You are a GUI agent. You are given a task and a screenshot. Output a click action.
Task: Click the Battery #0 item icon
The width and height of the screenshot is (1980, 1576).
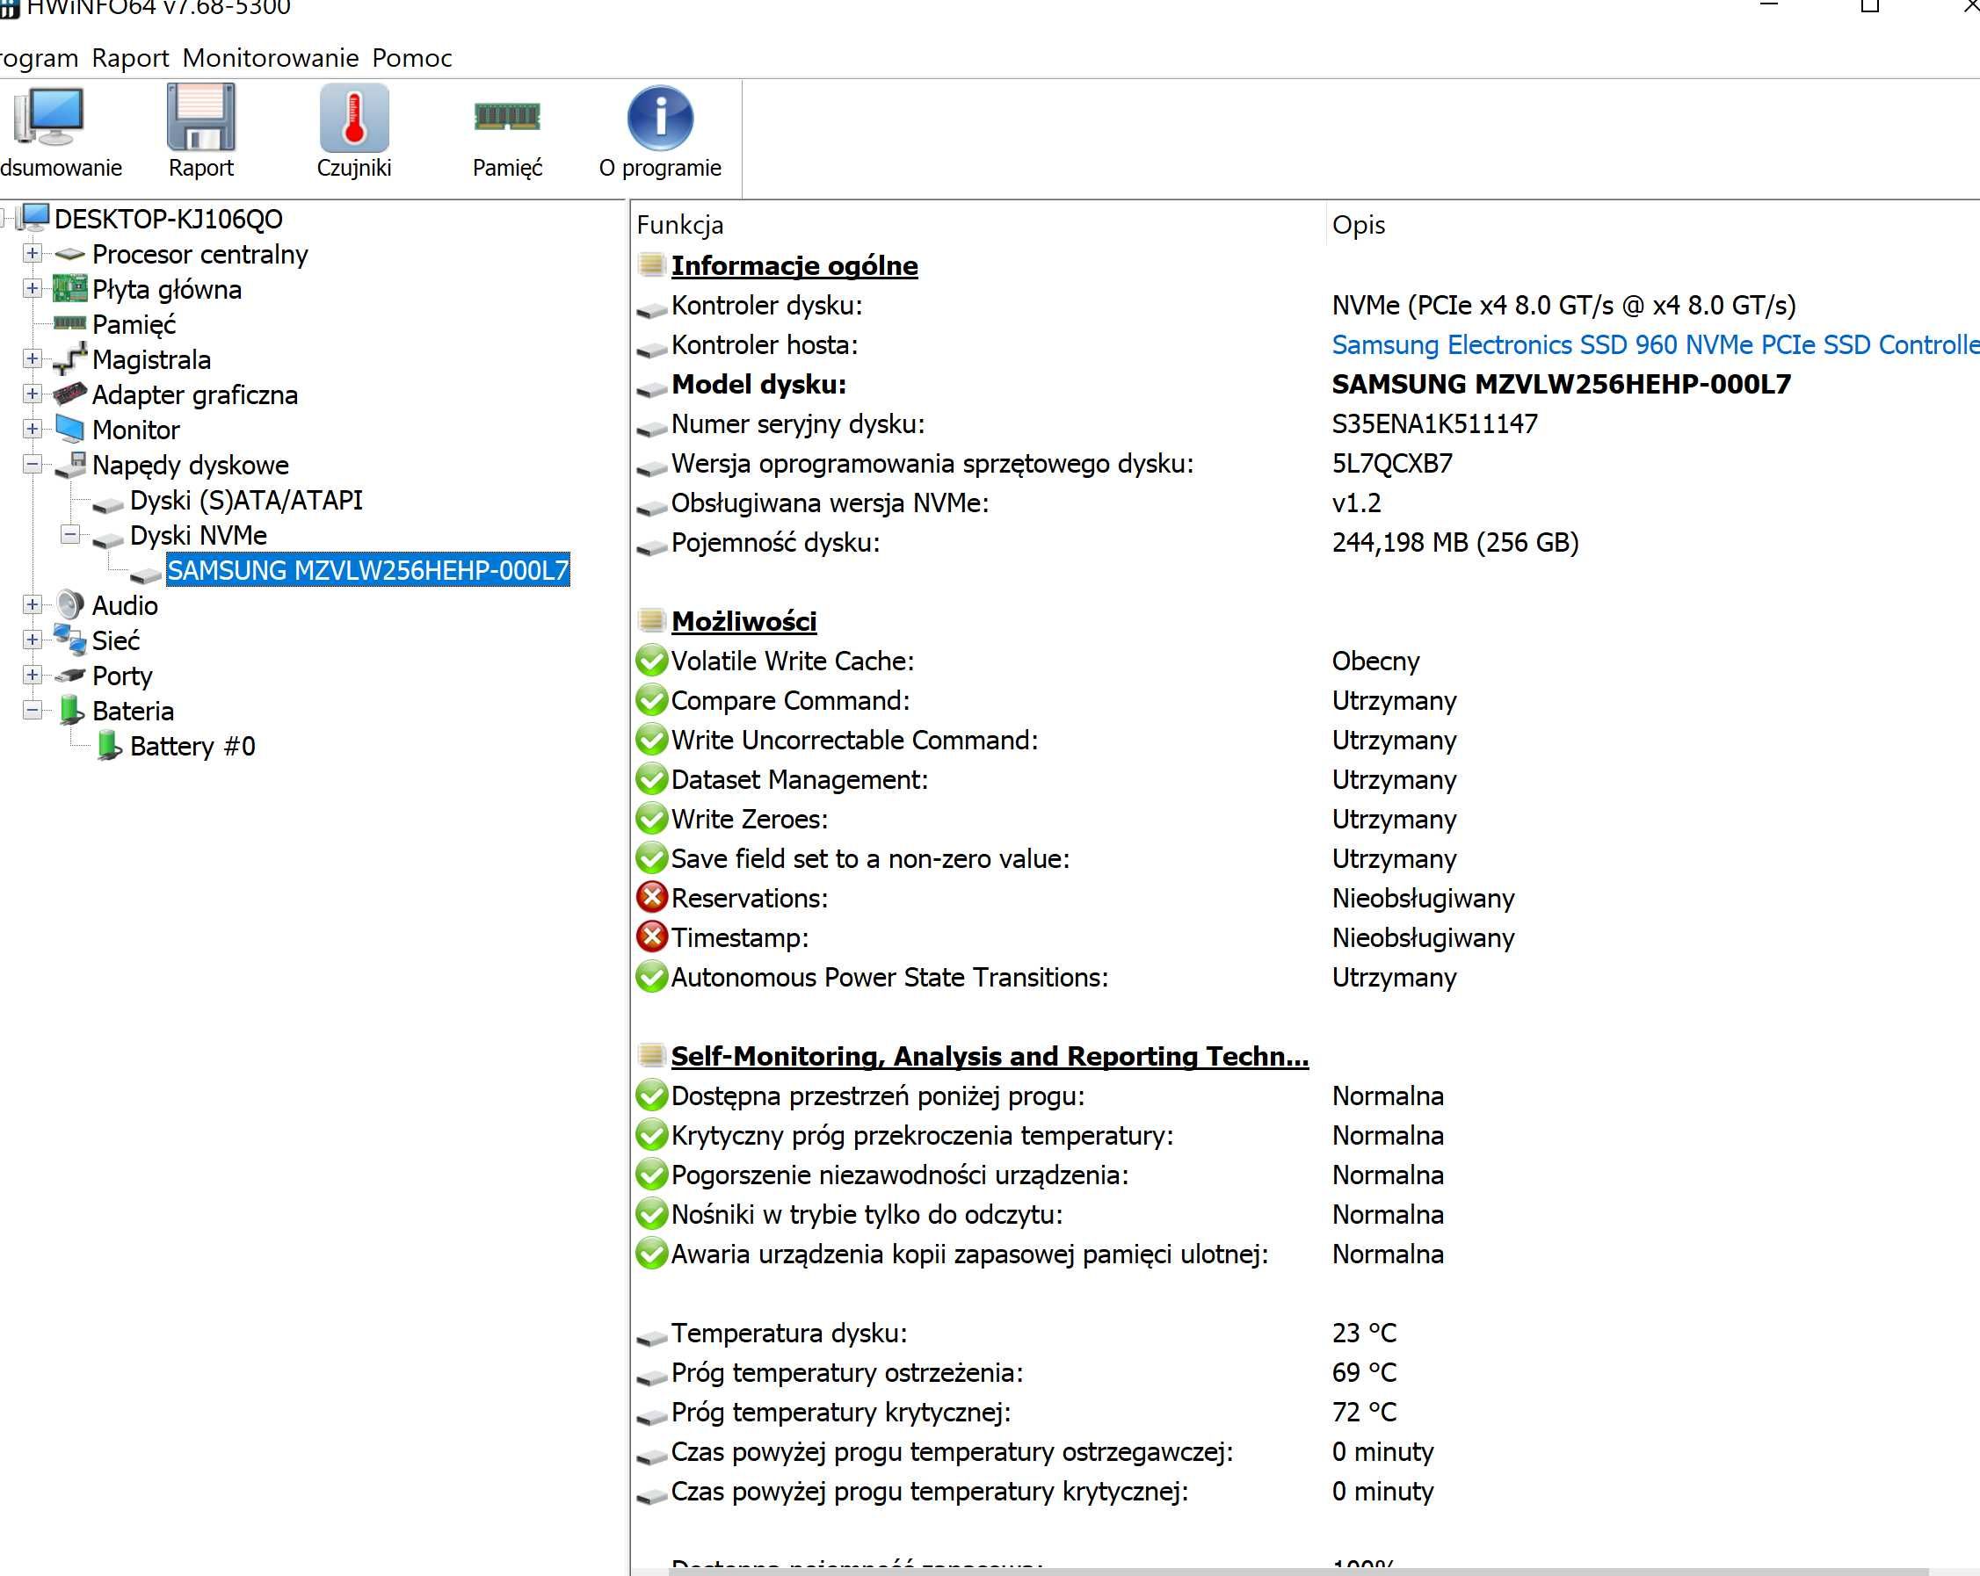click(108, 745)
